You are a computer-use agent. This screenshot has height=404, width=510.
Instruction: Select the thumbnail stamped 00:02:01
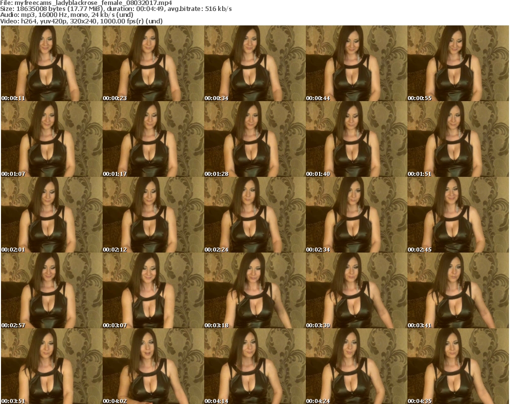(x=52, y=215)
